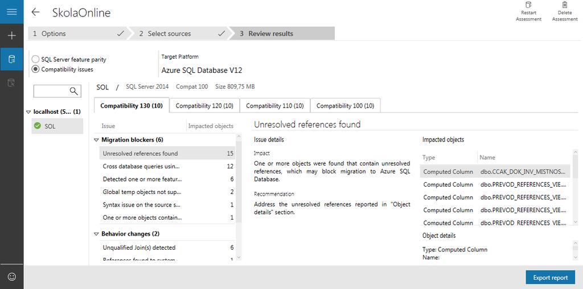Switch to Compatibility 110 (10) tab
The height and width of the screenshot is (289, 583).
coord(275,105)
